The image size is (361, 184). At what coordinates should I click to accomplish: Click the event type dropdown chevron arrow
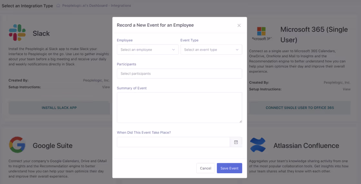click(237, 50)
